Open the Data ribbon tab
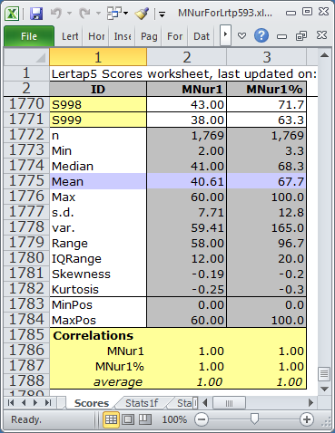The height and width of the screenshot is (433, 335). click(202, 36)
